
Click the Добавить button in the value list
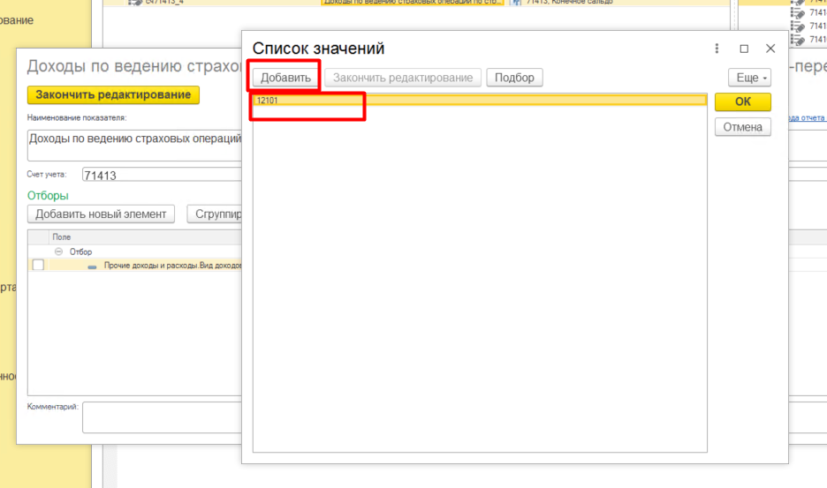coord(285,78)
